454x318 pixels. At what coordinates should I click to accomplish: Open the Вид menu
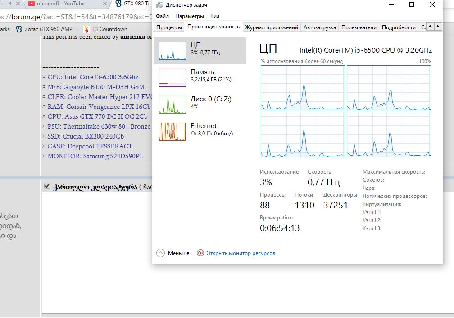point(215,16)
